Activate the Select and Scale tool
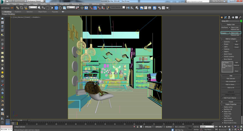This screenshot has height=131, width=243. coord(64,8)
